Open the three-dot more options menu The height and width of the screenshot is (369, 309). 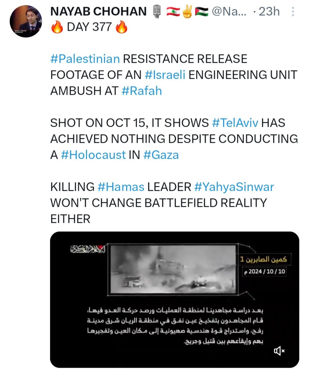click(x=292, y=12)
